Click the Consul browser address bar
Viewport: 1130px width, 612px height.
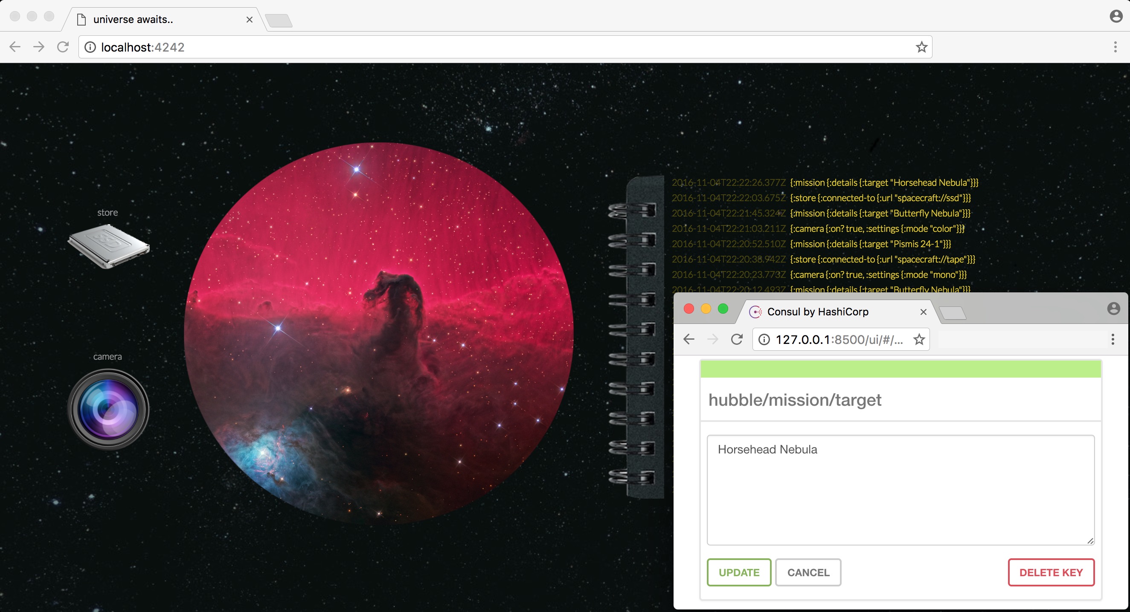tap(838, 340)
